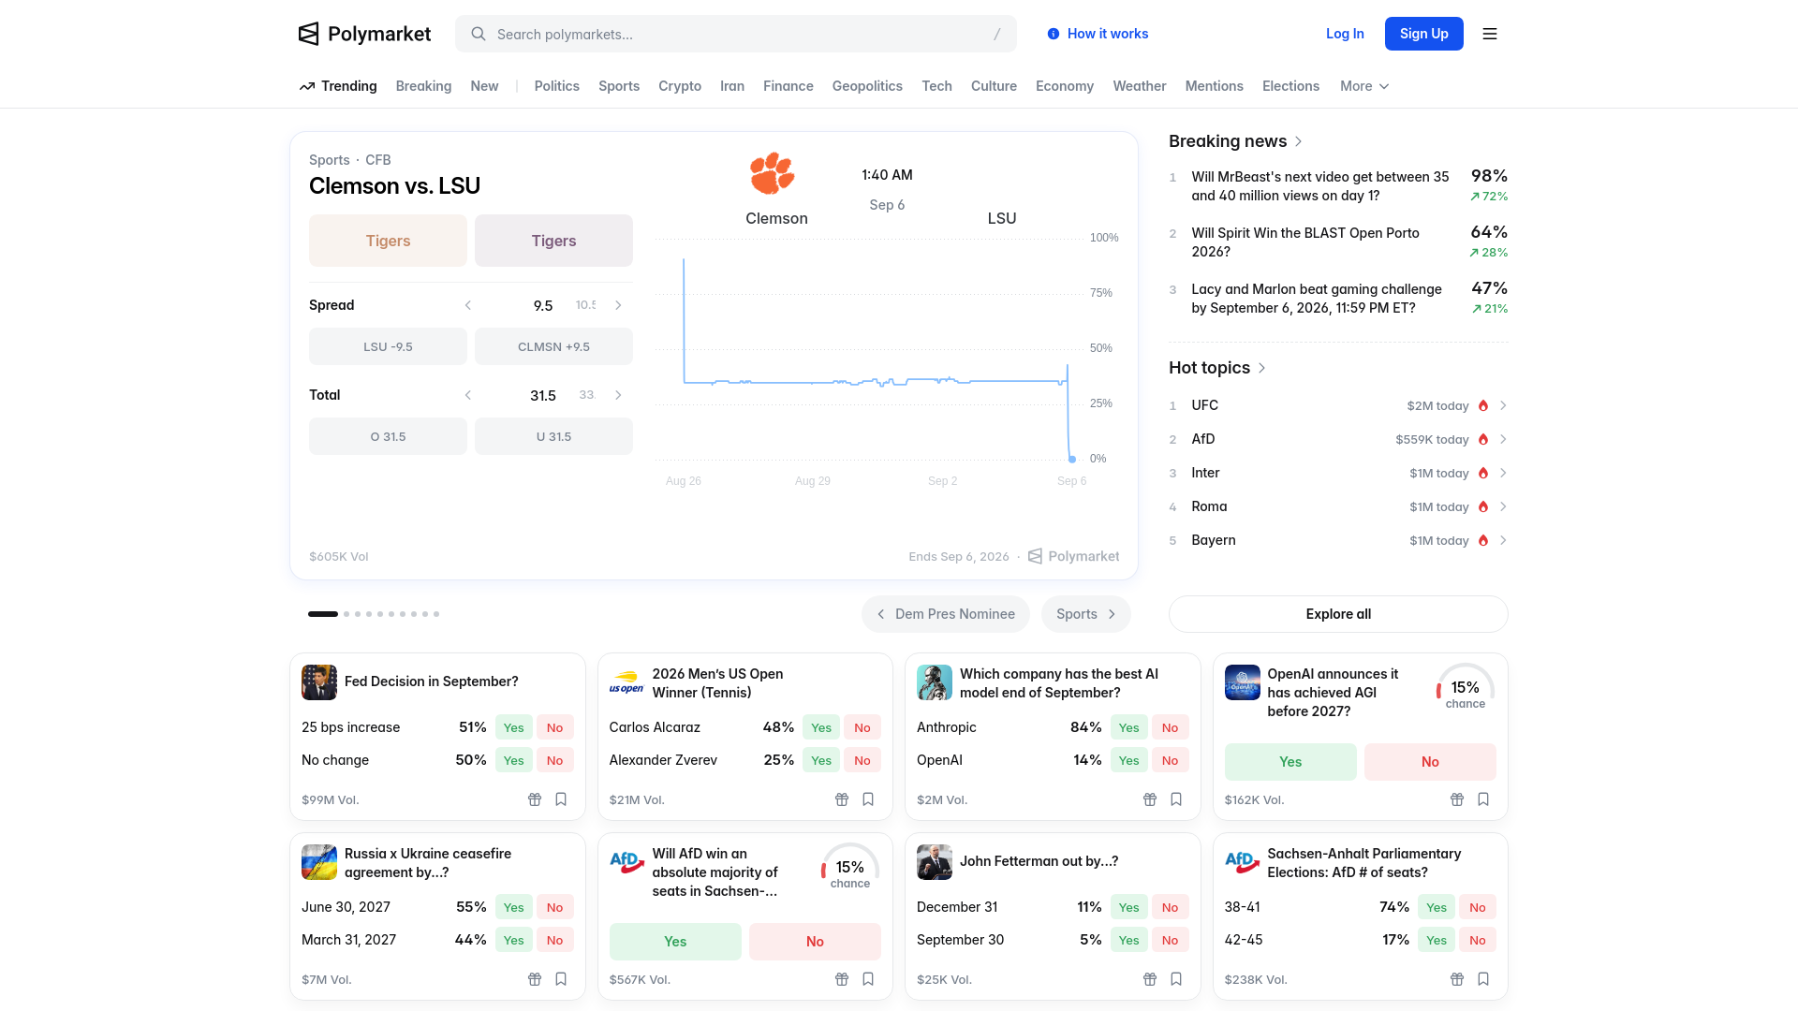The height and width of the screenshot is (1011, 1798).
Task: Click next Spread value chevron
Action: [x=618, y=305]
